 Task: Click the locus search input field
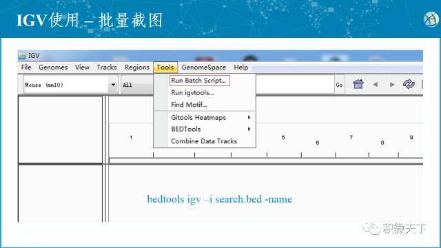pos(295,84)
